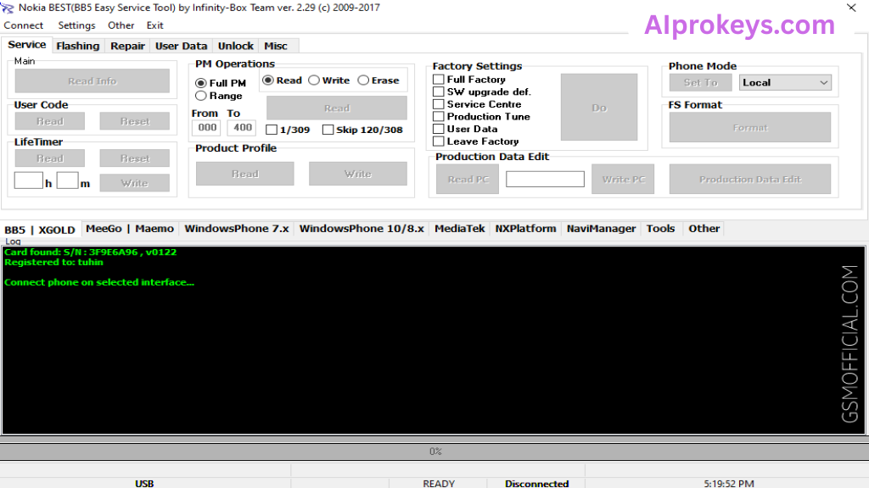The width and height of the screenshot is (869, 488).
Task: Click the Do button in Factory Settings
Action: pos(599,108)
